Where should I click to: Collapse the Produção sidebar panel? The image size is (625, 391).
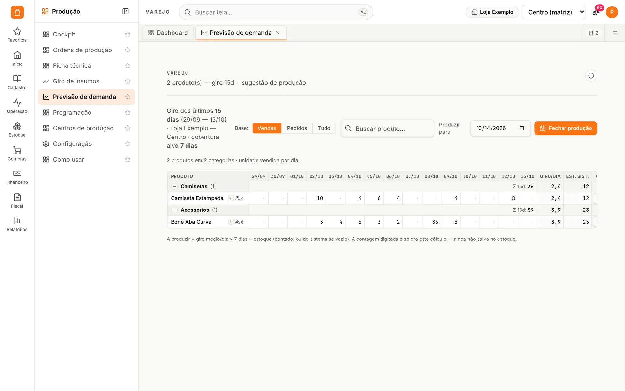[x=125, y=11]
